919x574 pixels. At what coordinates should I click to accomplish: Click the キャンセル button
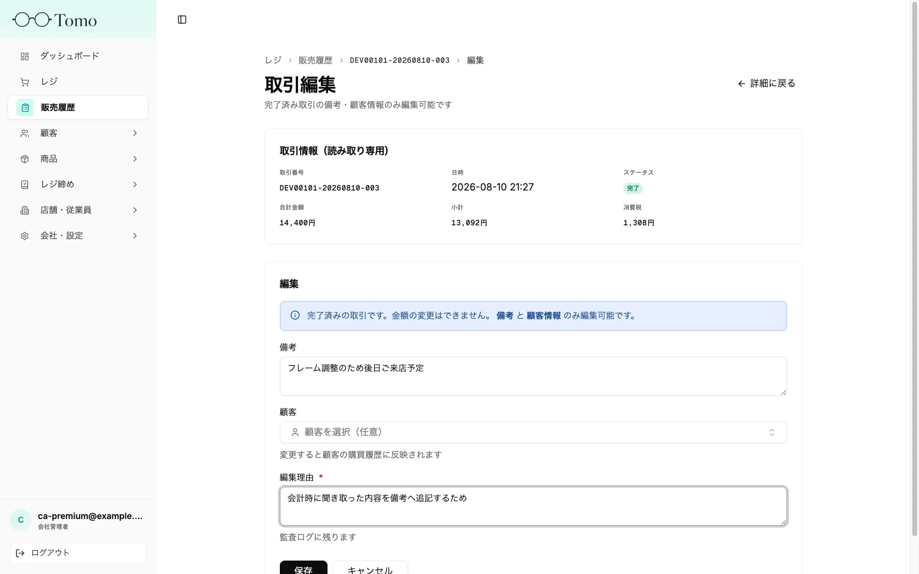370,569
